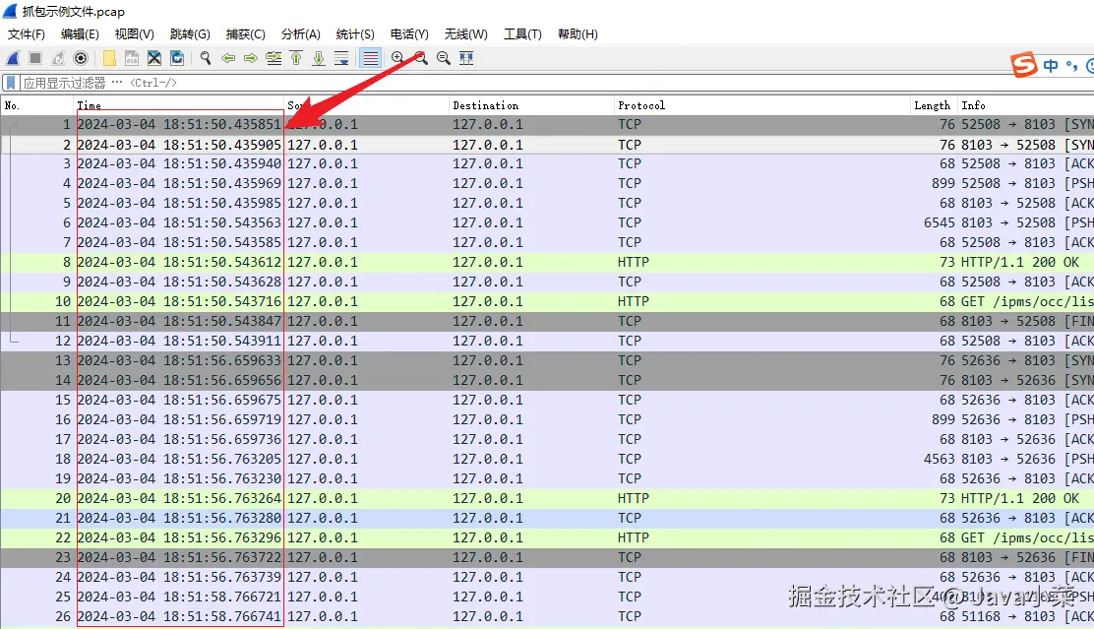Sort by the Protocol column header
This screenshot has width=1094, height=629.
(761, 105)
